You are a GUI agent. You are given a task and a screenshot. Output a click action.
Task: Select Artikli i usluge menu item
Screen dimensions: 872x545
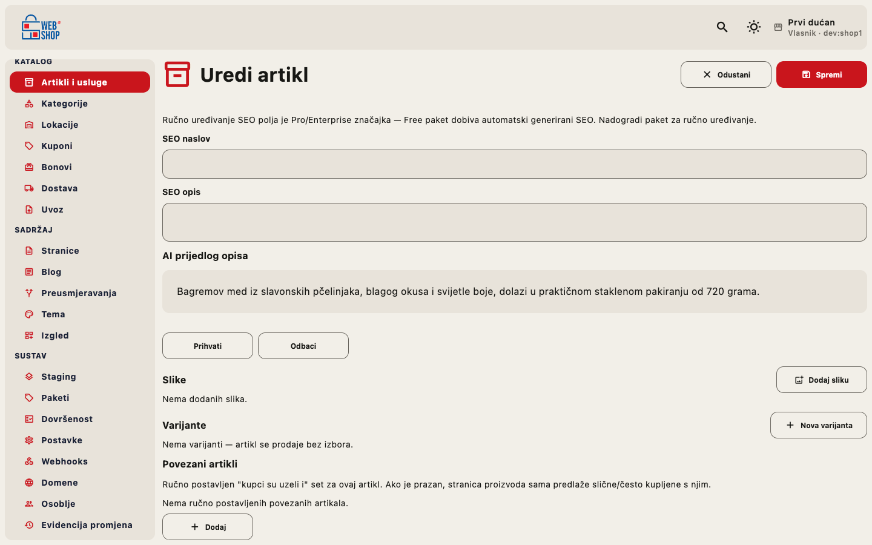[x=80, y=82]
